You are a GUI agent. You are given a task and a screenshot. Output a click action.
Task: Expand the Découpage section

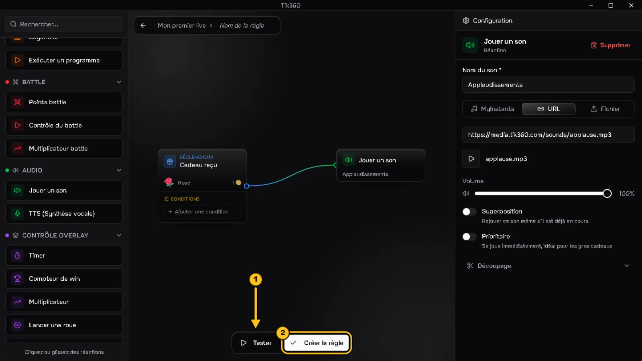pos(549,266)
